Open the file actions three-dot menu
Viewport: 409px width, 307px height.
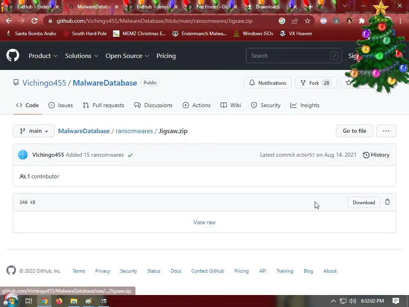coord(386,131)
